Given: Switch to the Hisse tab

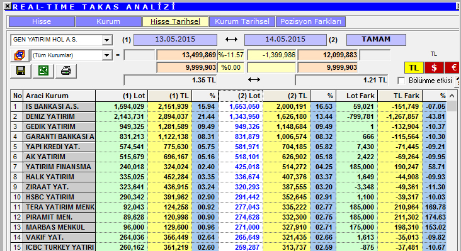Looking at the screenshot, I should coord(42,21).
